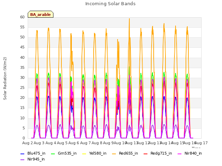Image resolution: width=222 pixels, height=166 pixels.
Task: Click the Aug 8 x-axis tick label
Action: click(x=97, y=143)
